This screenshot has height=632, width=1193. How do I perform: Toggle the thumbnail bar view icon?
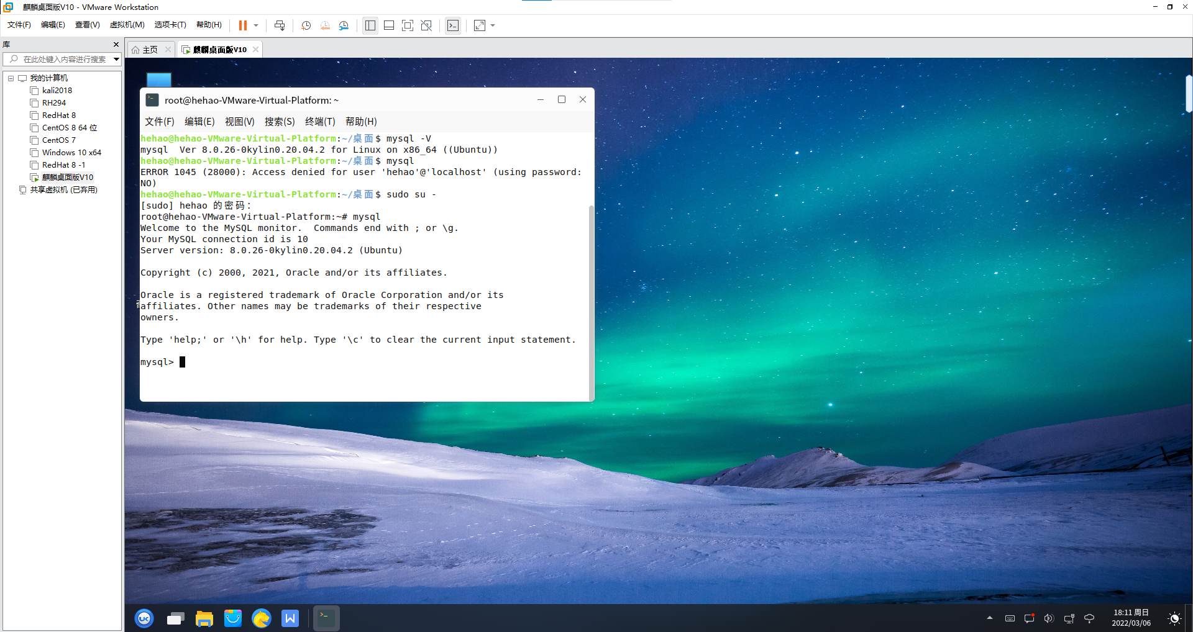[389, 25]
